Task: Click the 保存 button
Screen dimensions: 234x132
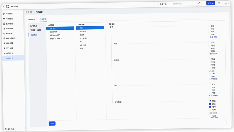Action: [52, 124]
